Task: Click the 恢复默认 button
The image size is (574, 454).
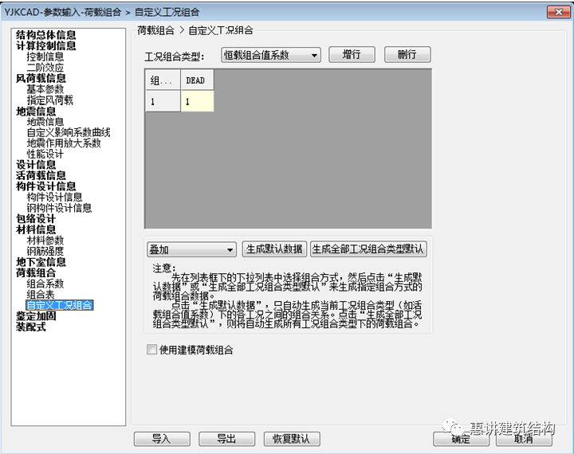Action: [x=292, y=439]
